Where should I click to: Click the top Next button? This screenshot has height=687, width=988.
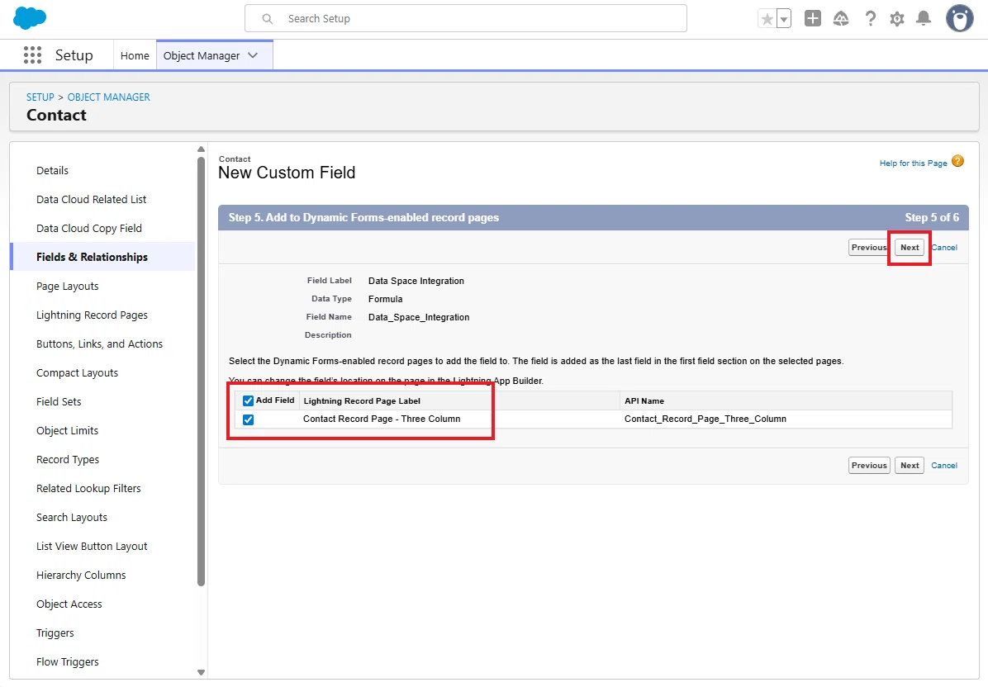(910, 248)
